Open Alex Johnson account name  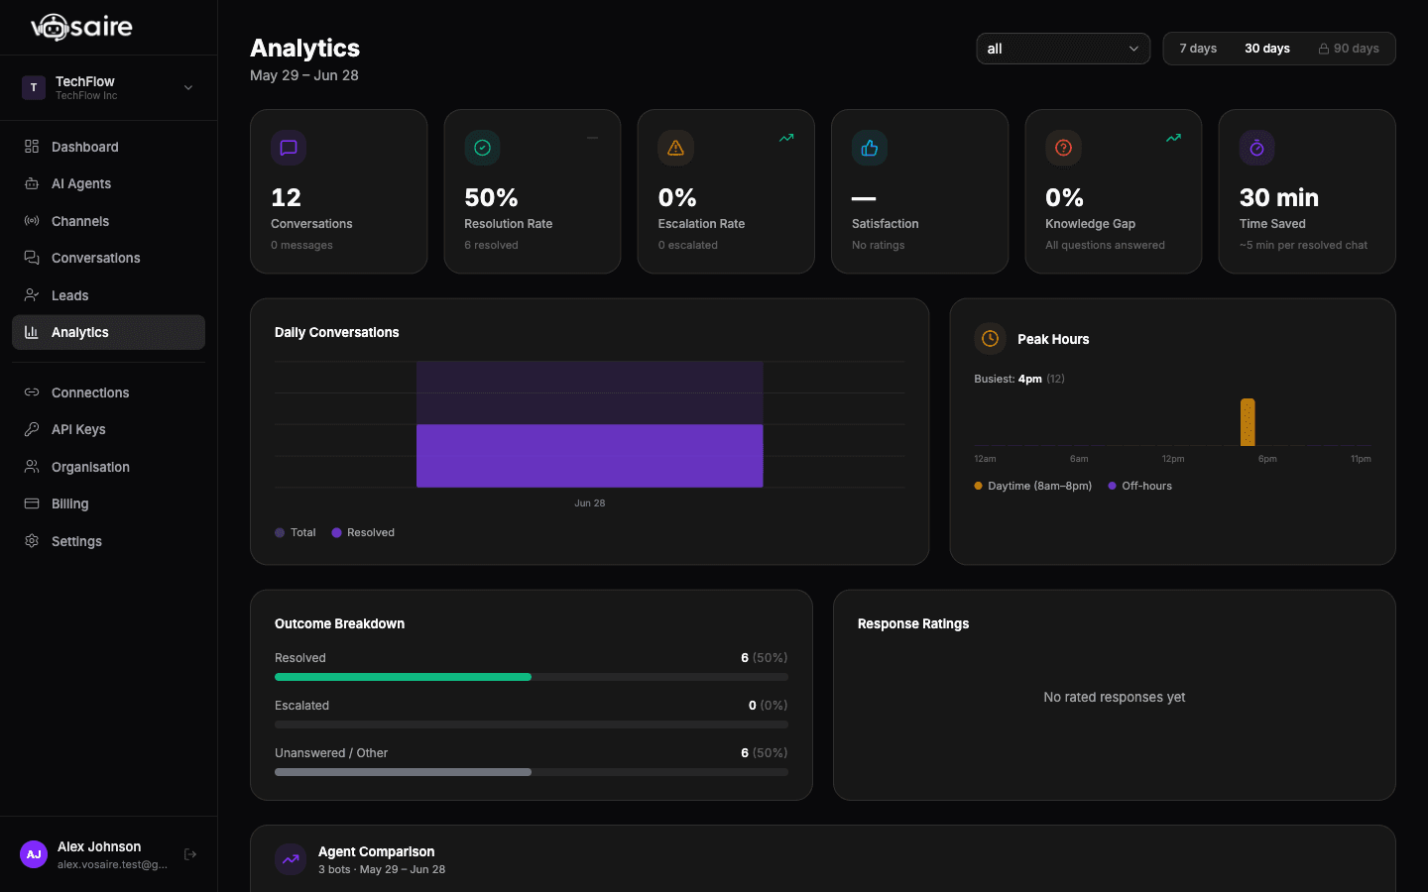tap(99, 846)
